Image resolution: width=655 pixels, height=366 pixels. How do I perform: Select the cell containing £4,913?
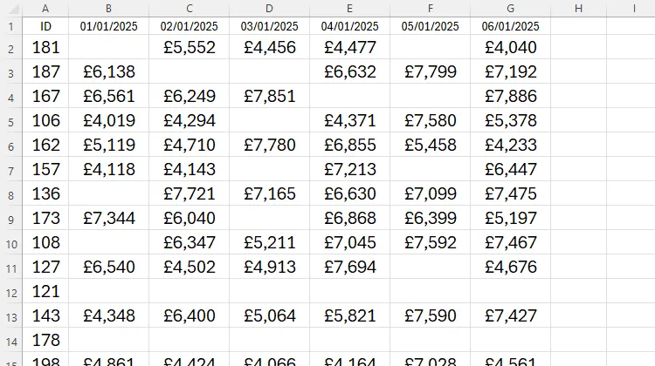[x=270, y=267]
